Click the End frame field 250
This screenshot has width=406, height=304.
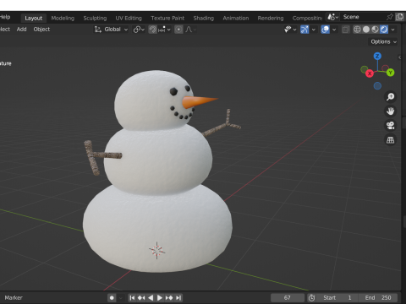pyautogui.click(x=378, y=298)
